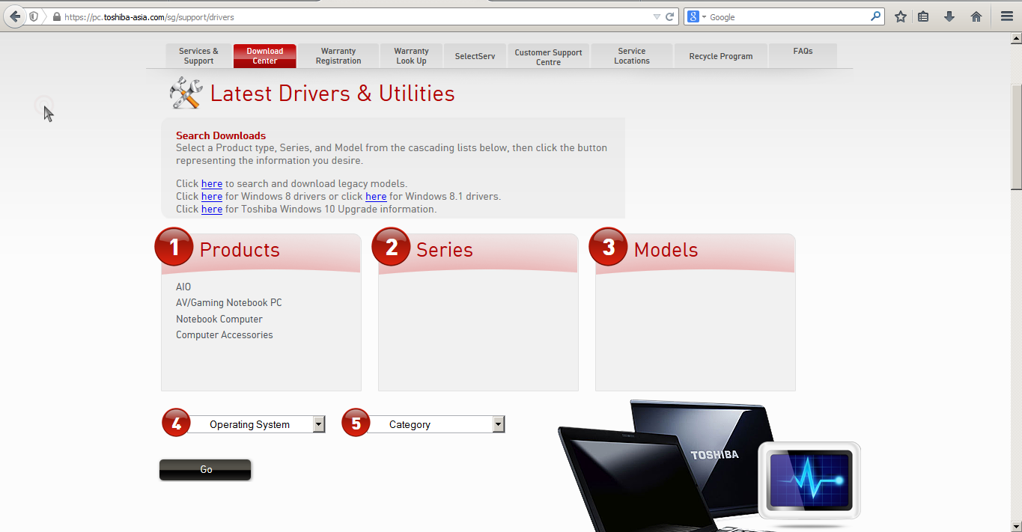The image size is (1022, 532).
Task: Select Computer Accessories product
Action: [x=225, y=335]
